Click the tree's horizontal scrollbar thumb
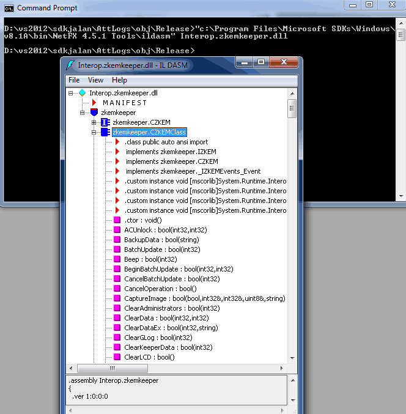This screenshot has height=414, width=406. click(113, 368)
